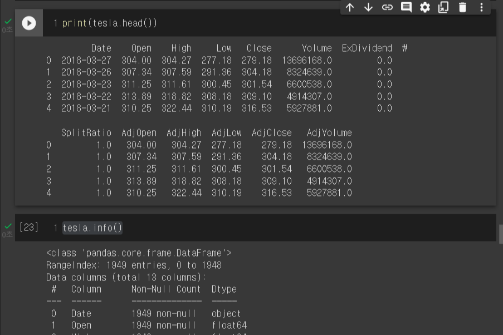Click the tesla.info() code line
This screenshot has width=503, height=335.
pyautogui.click(x=92, y=228)
